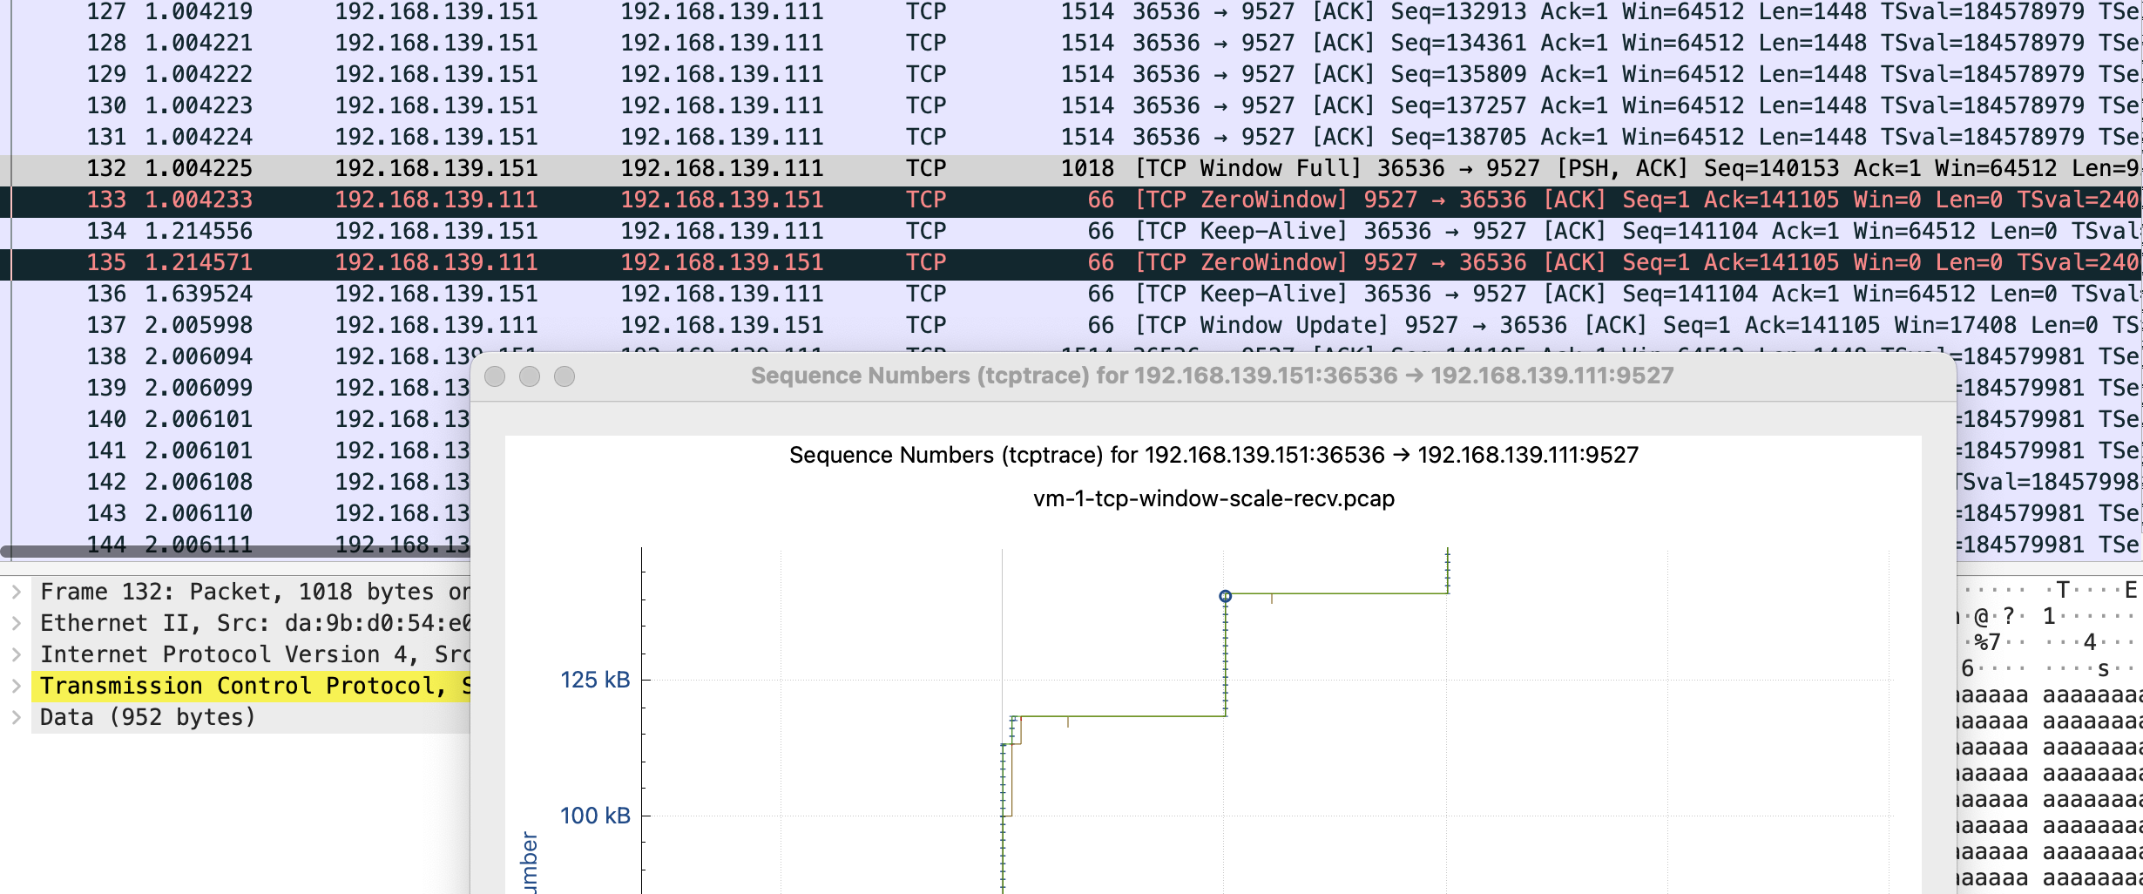The height and width of the screenshot is (894, 2143).
Task: Minimize the tcptrace graph window
Action: point(530,376)
